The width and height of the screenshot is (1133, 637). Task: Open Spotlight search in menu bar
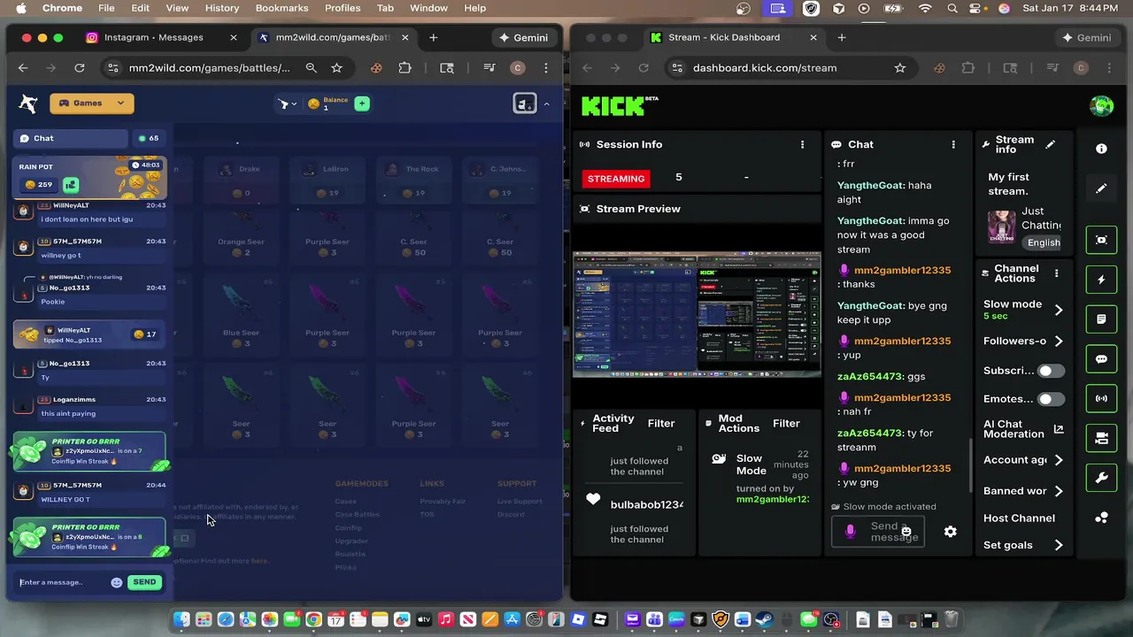pos(952,8)
